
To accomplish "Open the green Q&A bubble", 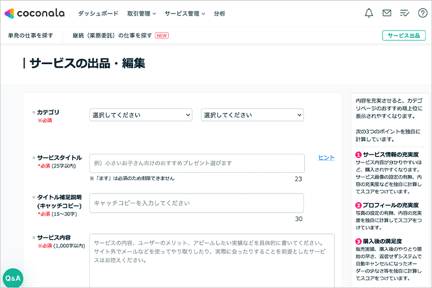I will pyautogui.click(x=13, y=278).
